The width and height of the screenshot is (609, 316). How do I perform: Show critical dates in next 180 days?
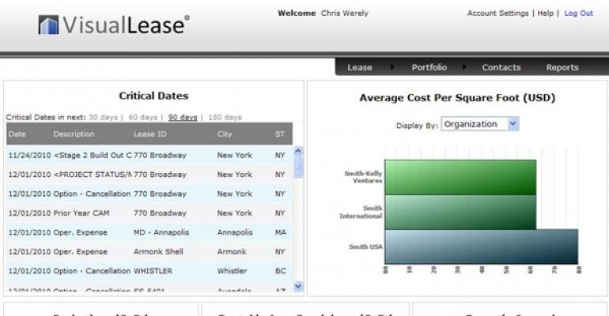tap(225, 117)
